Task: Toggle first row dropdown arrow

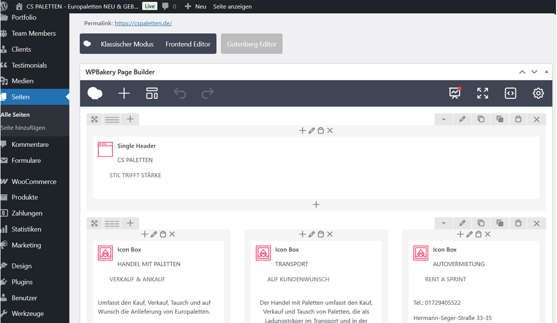Action: pos(444,119)
